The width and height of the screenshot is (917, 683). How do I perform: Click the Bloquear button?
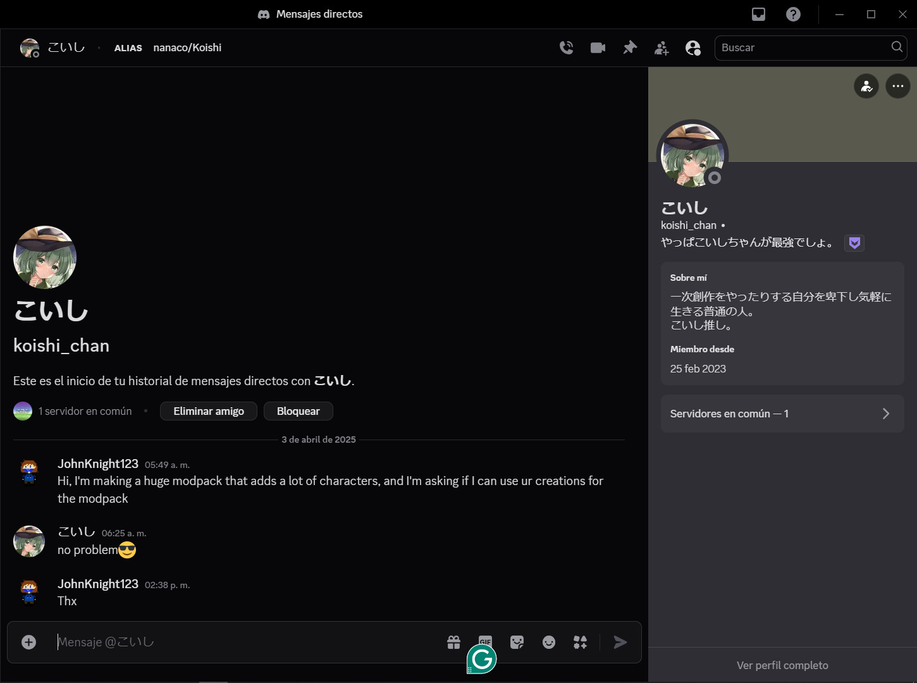(x=298, y=411)
